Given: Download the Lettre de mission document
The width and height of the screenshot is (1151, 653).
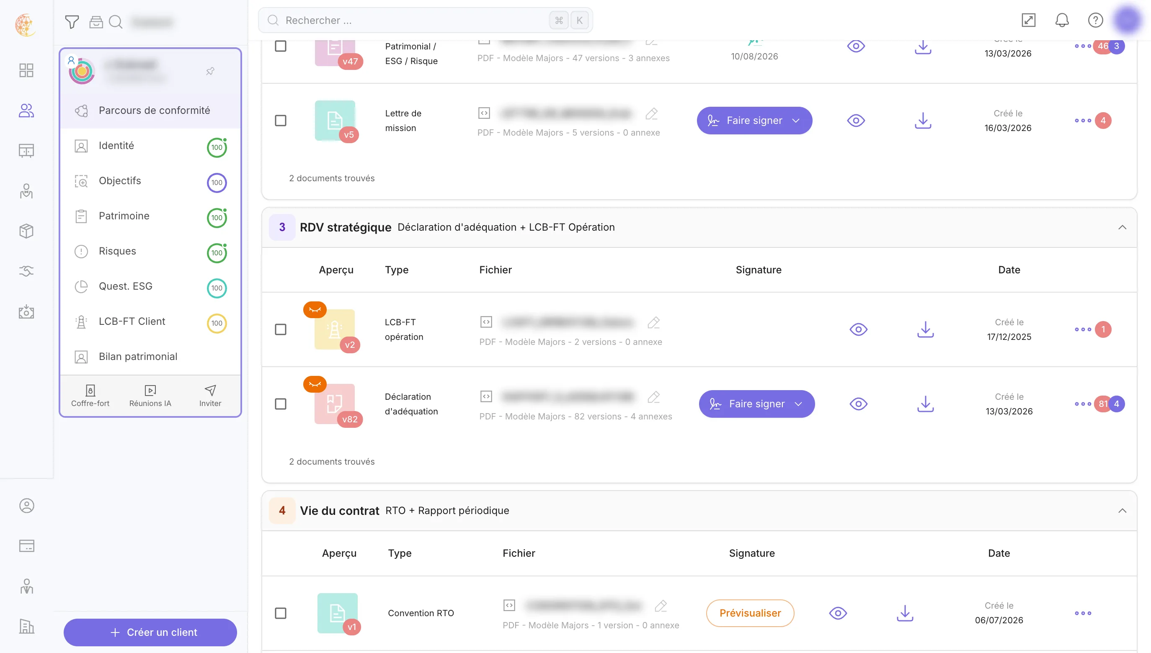Looking at the screenshot, I should point(923,121).
